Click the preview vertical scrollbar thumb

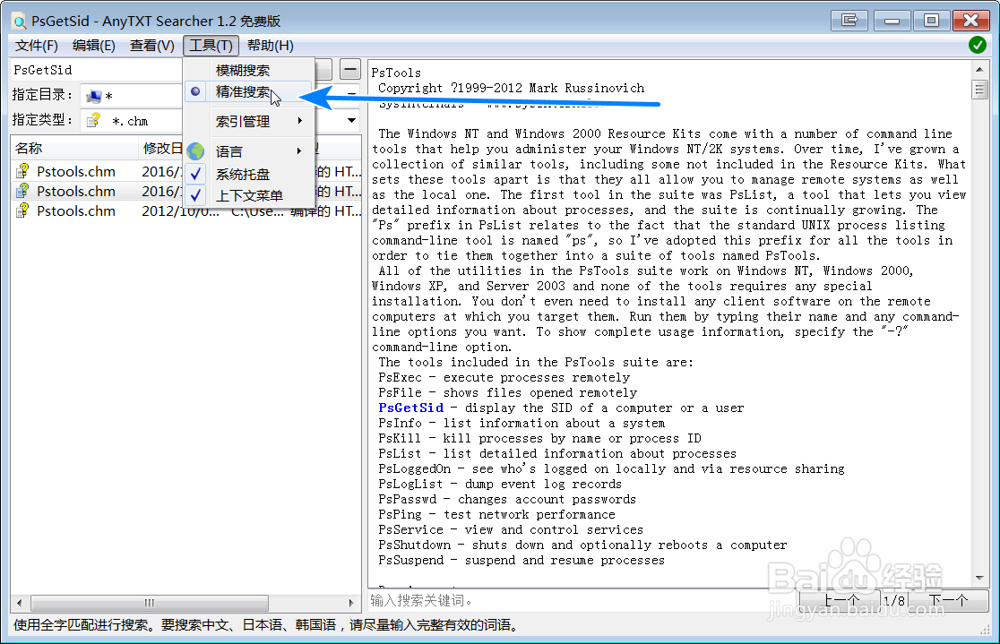click(979, 90)
